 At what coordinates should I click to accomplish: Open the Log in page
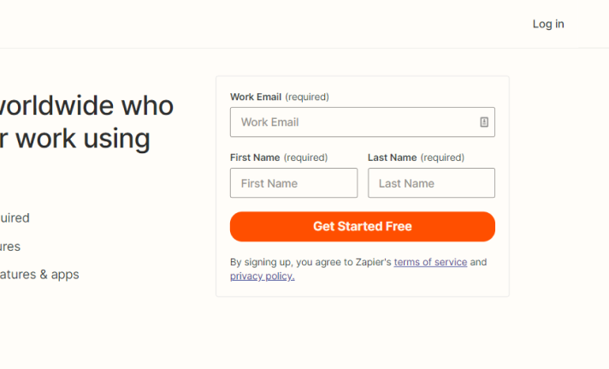coord(548,24)
